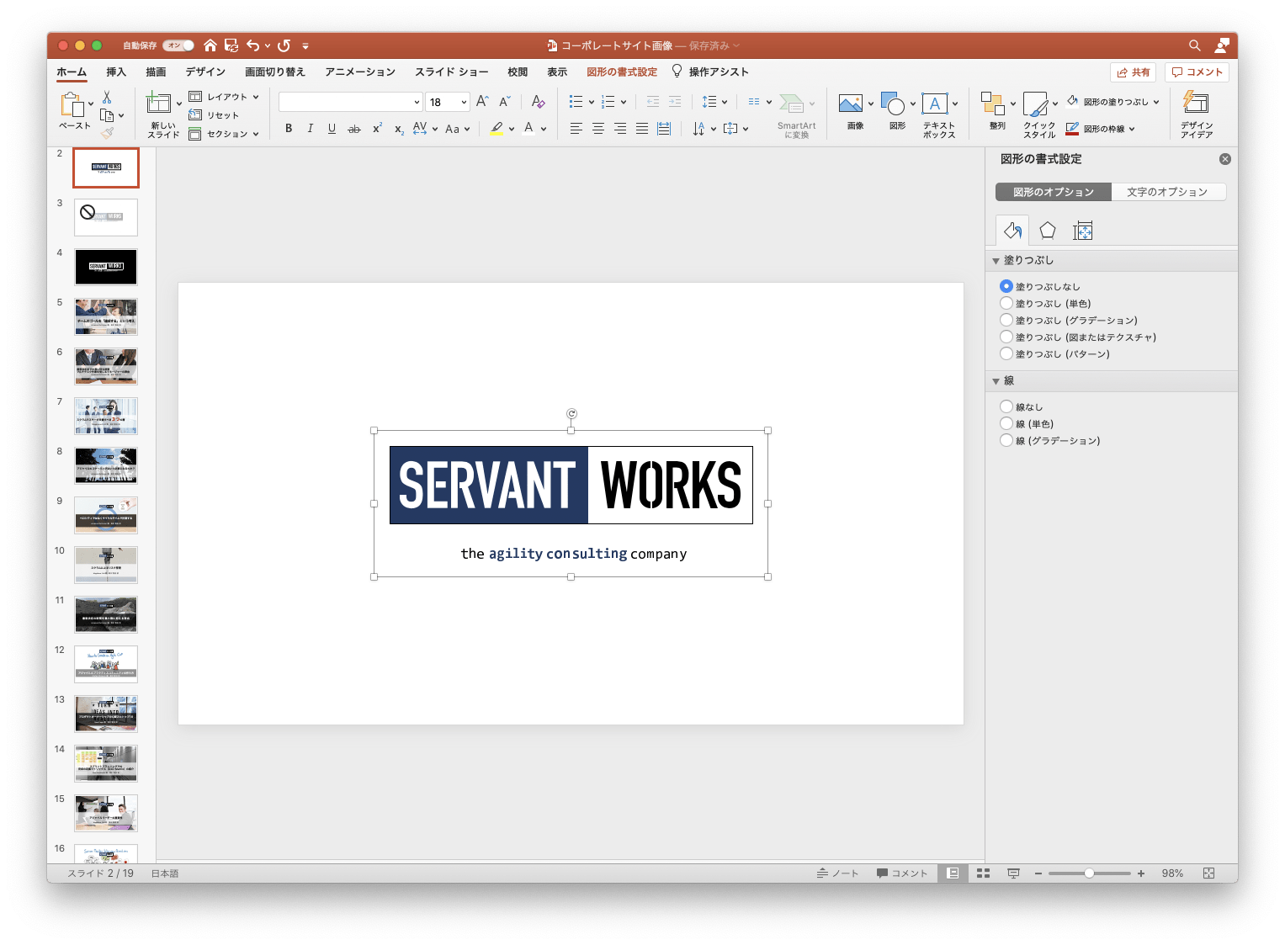Image resolution: width=1285 pixels, height=945 pixels.
Task: Open 図形の枠線 dropdown arrow
Action: [x=1132, y=129]
